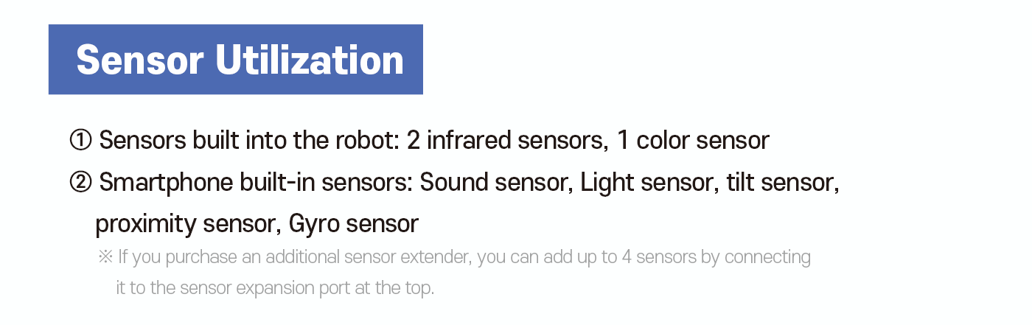Screen dimensions: 1032x325
Task: Click the circled number 1 marker
Action: (x=80, y=140)
